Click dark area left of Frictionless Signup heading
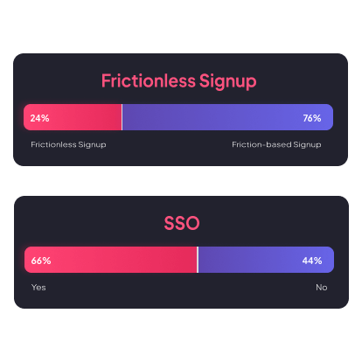 pyautogui.click(x=59, y=81)
